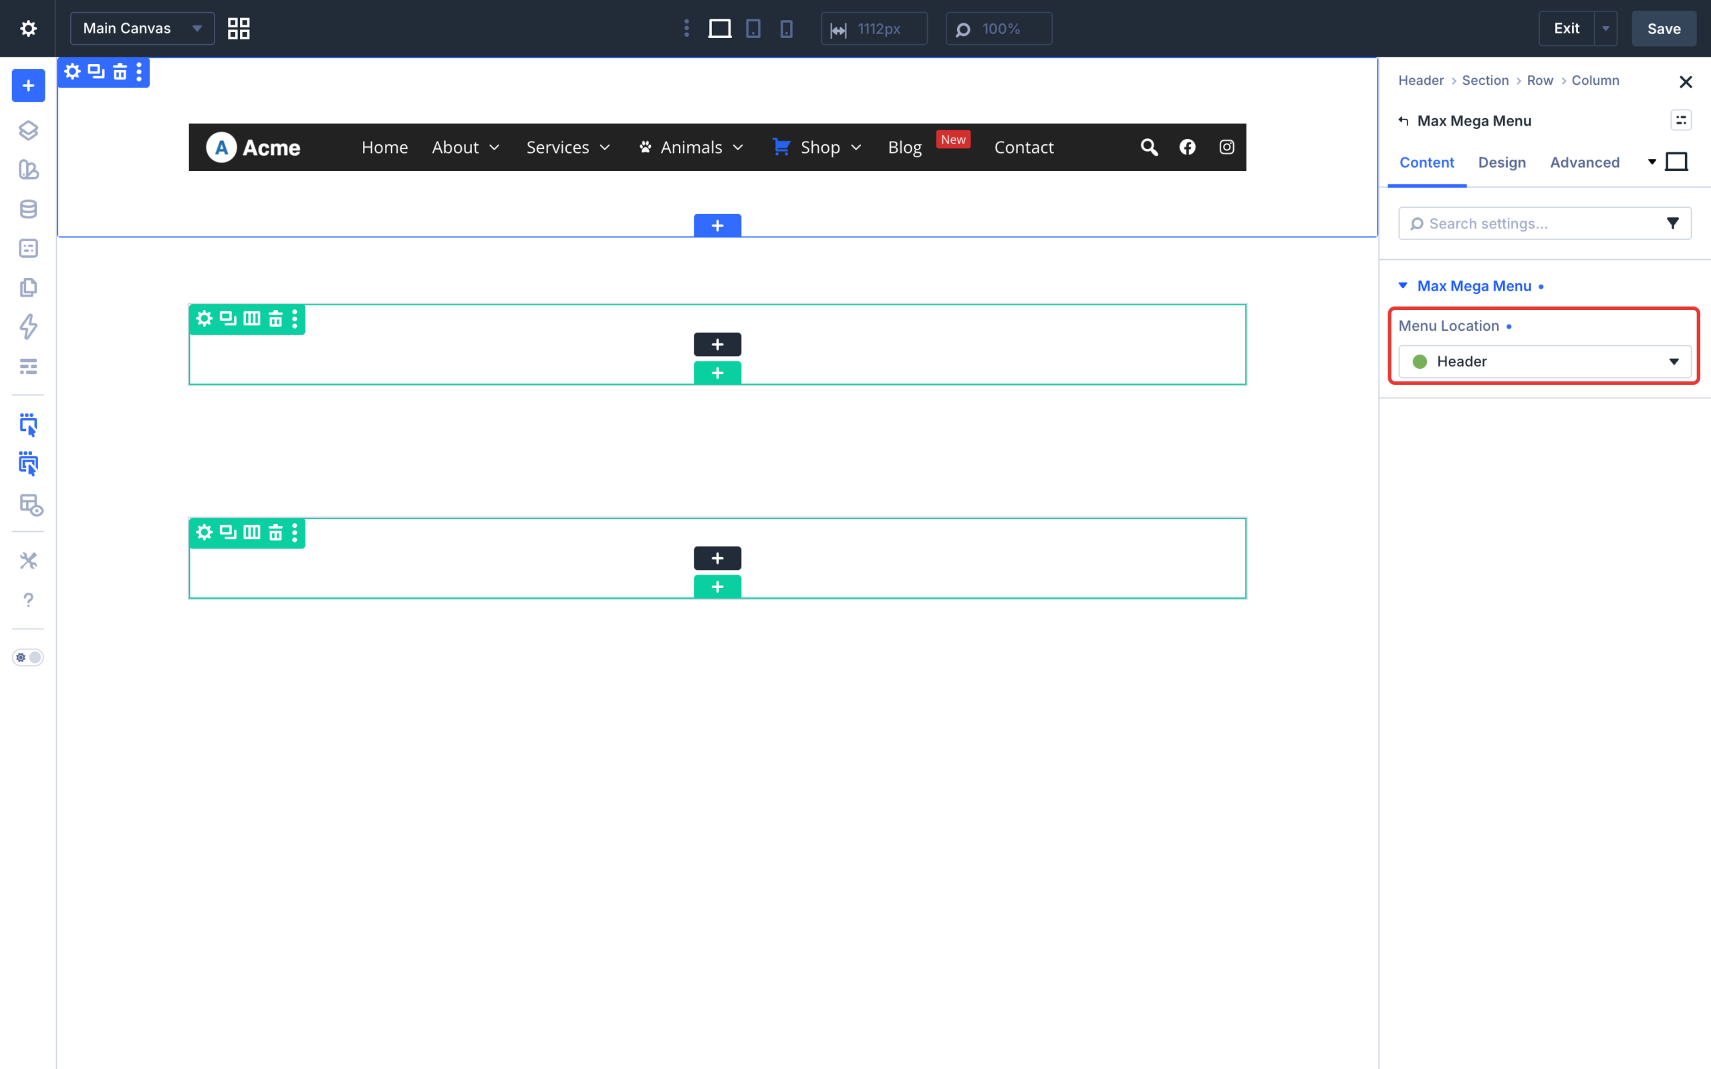Switch to wireframe grid view icon
This screenshot has height=1069, width=1711.
coord(239,28)
